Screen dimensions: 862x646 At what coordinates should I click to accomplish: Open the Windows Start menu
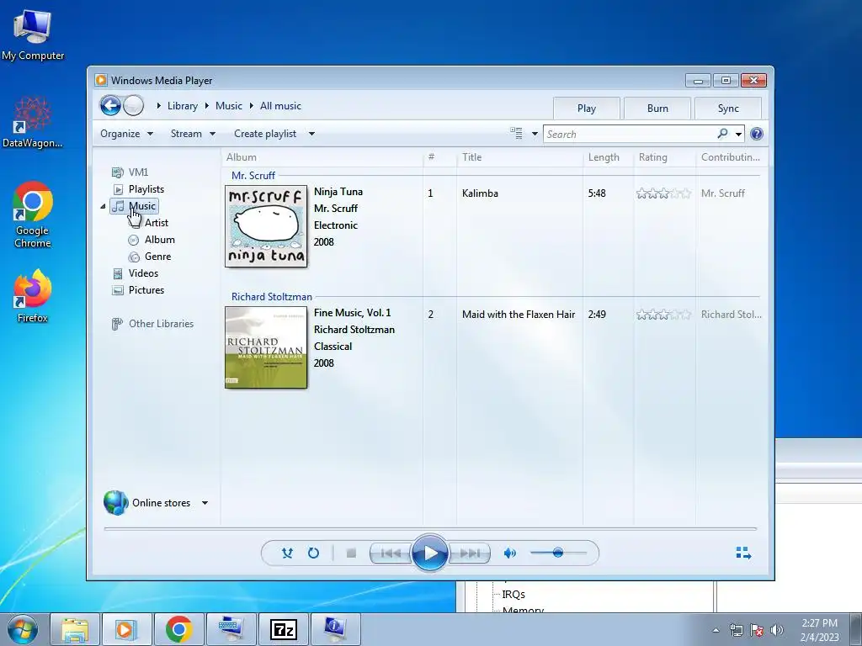click(23, 629)
